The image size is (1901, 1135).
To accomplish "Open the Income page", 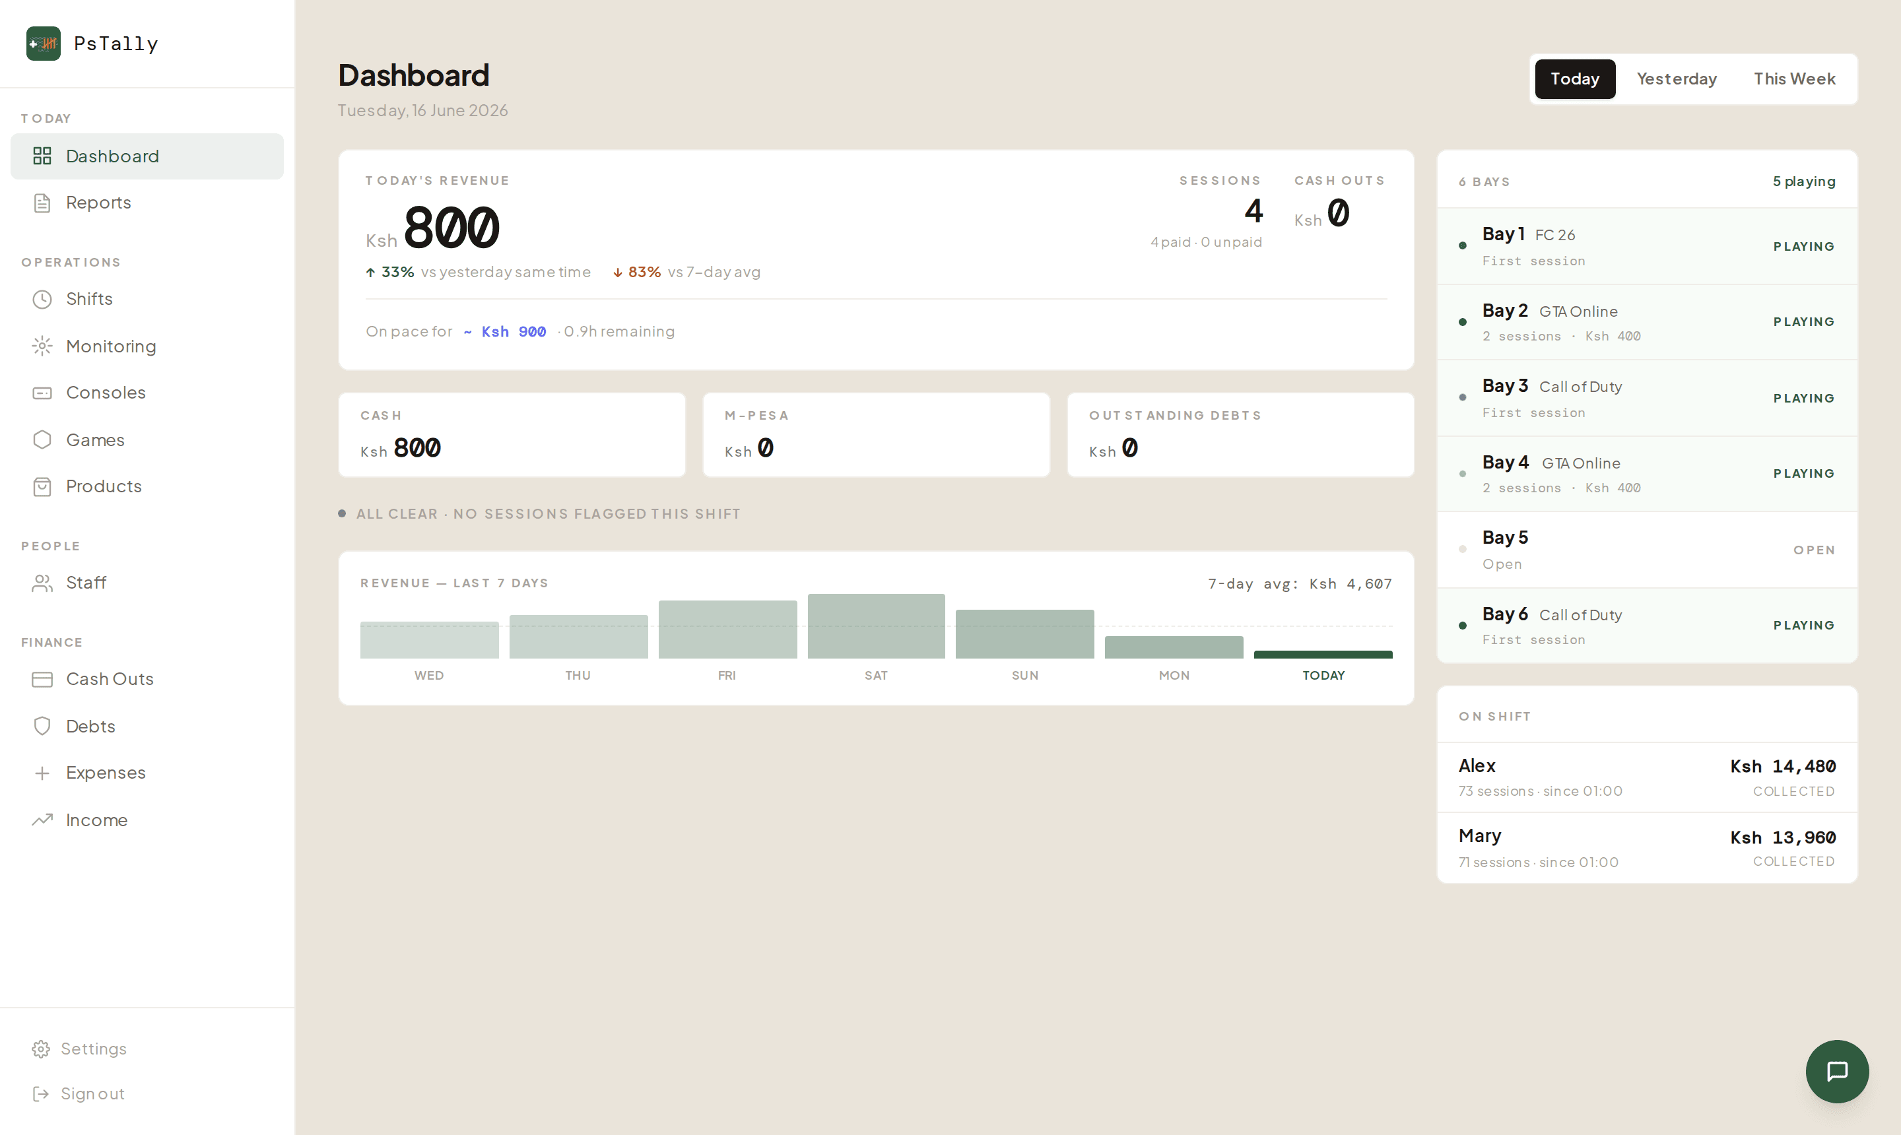I will click(147, 820).
